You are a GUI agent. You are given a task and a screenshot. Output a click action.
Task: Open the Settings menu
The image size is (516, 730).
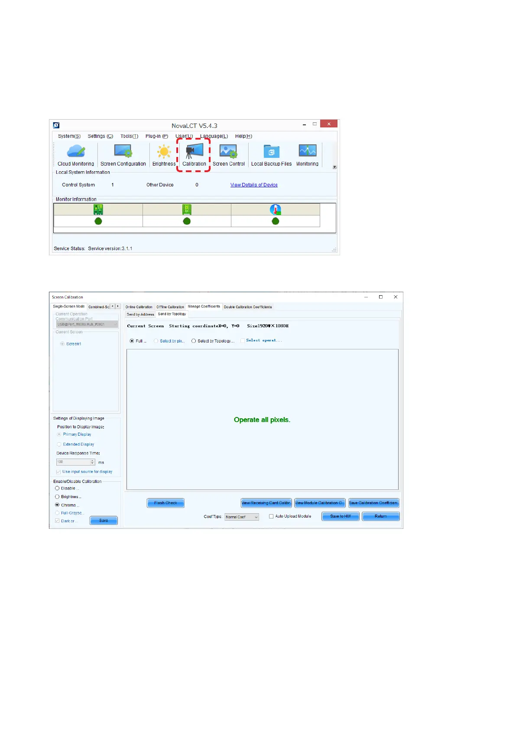tap(100, 136)
